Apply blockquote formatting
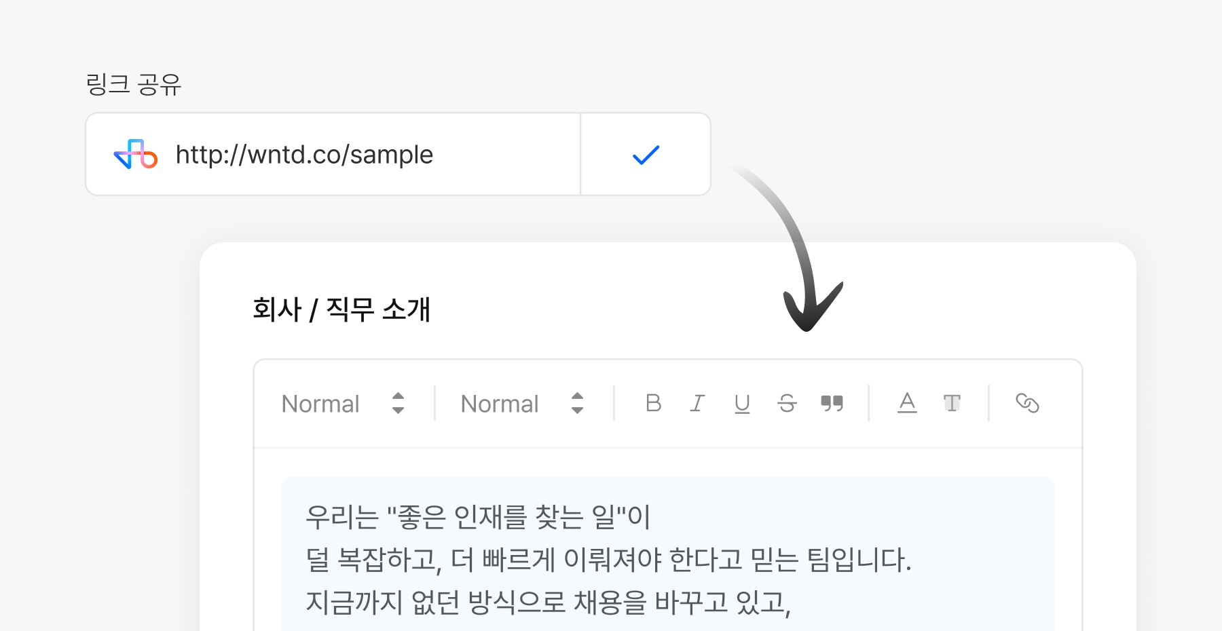 (x=832, y=403)
